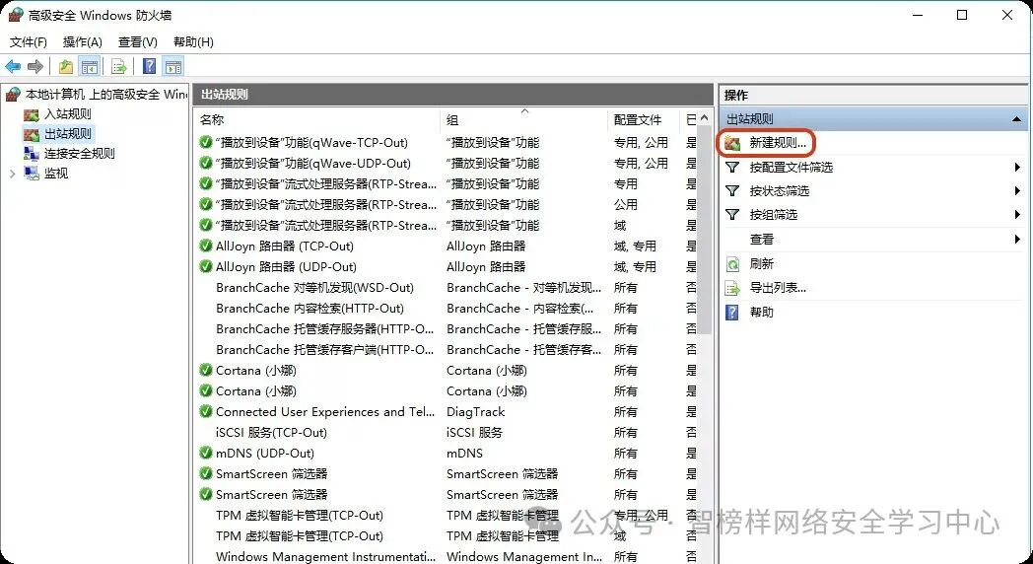This screenshot has width=1033, height=564.
Task: Toggle the show/hide action pane icon
Action: tap(173, 66)
